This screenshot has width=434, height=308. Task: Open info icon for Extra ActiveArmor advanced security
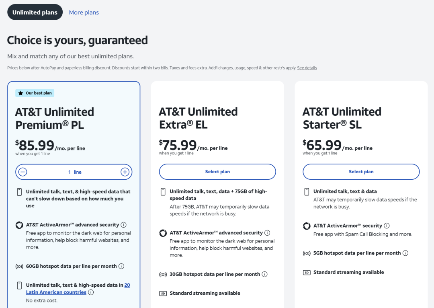pos(267,233)
